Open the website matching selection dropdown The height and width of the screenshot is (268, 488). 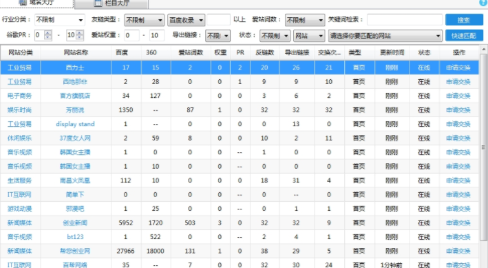(x=385, y=36)
